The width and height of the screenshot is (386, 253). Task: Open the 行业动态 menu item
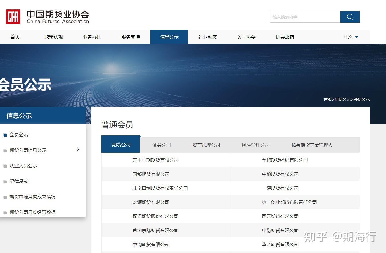coord(208,37)
